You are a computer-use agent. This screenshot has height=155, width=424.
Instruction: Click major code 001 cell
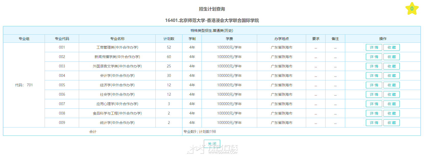(x=62, y=47)
